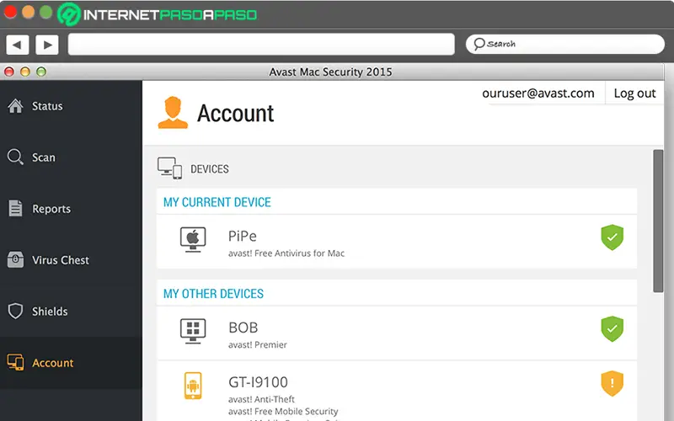
Task: Go back with the browser back arrow
Action: (18, 44)
